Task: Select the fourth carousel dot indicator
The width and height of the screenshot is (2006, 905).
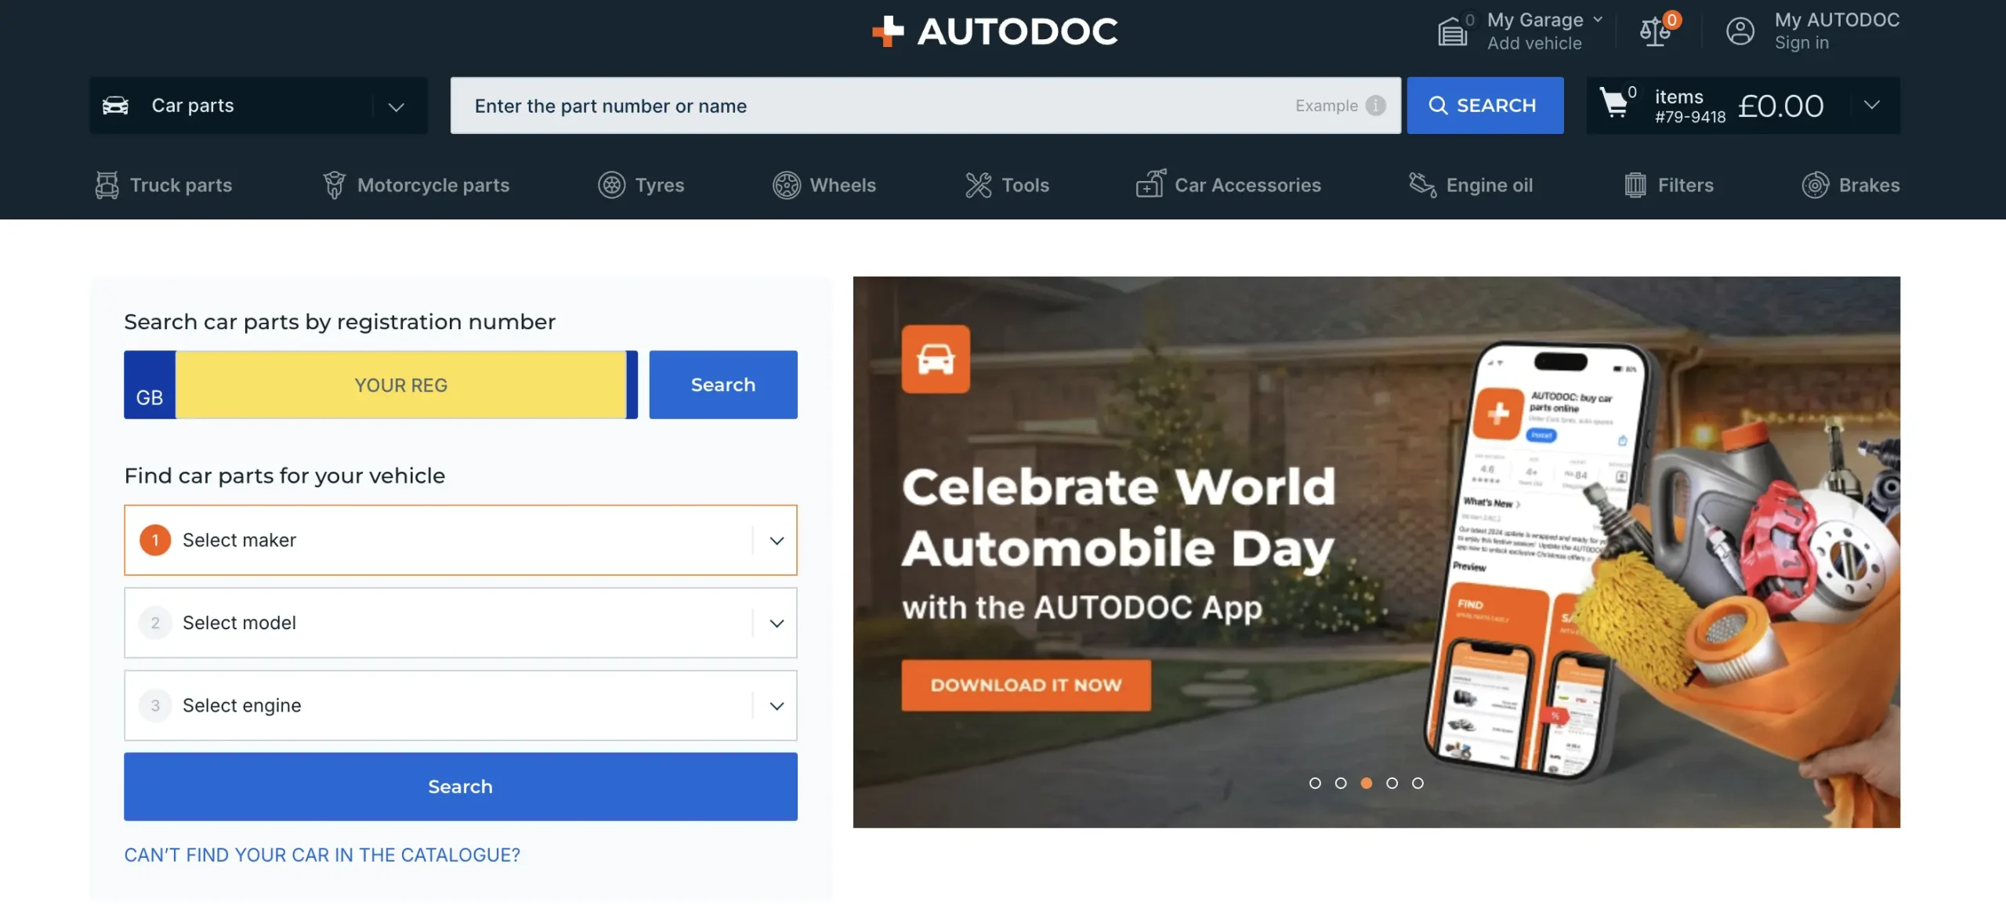Action: click(1392, 783)
